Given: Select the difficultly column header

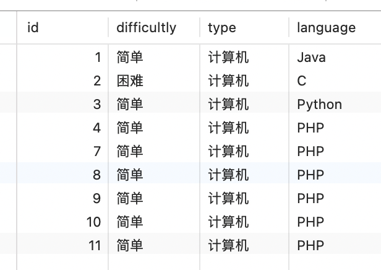Looking at the screenshot, I should [x=154, y=27].
